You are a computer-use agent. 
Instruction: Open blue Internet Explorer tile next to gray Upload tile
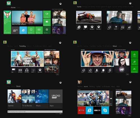coord(23,30)
